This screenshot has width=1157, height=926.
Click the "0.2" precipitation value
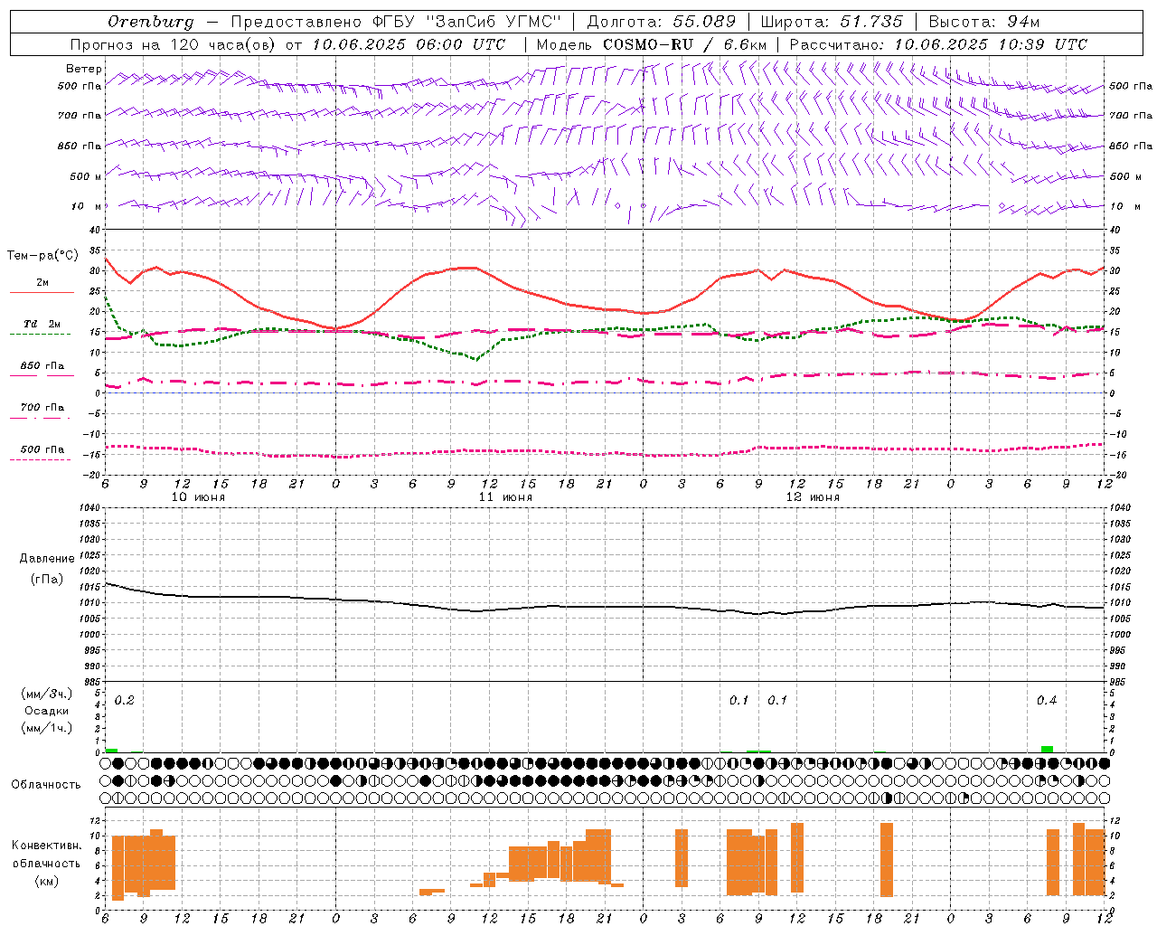125,700
